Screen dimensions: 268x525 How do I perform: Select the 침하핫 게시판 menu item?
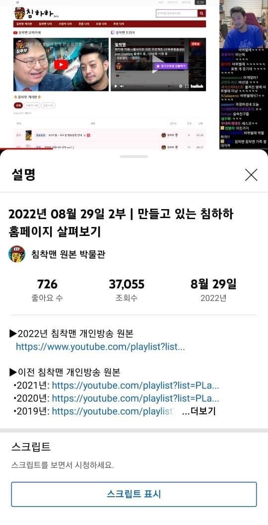tap(24, 24)
